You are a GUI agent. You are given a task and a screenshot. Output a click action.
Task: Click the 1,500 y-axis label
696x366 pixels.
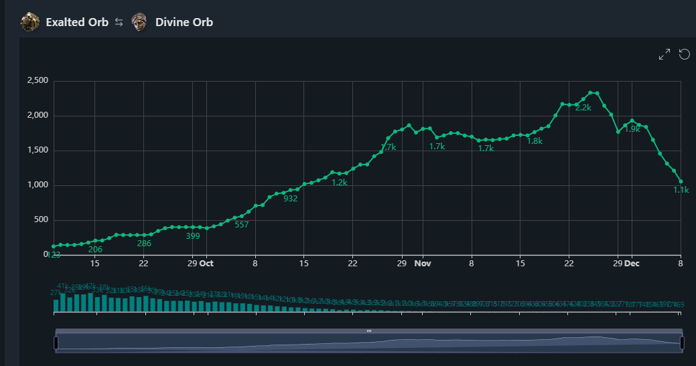38,150
